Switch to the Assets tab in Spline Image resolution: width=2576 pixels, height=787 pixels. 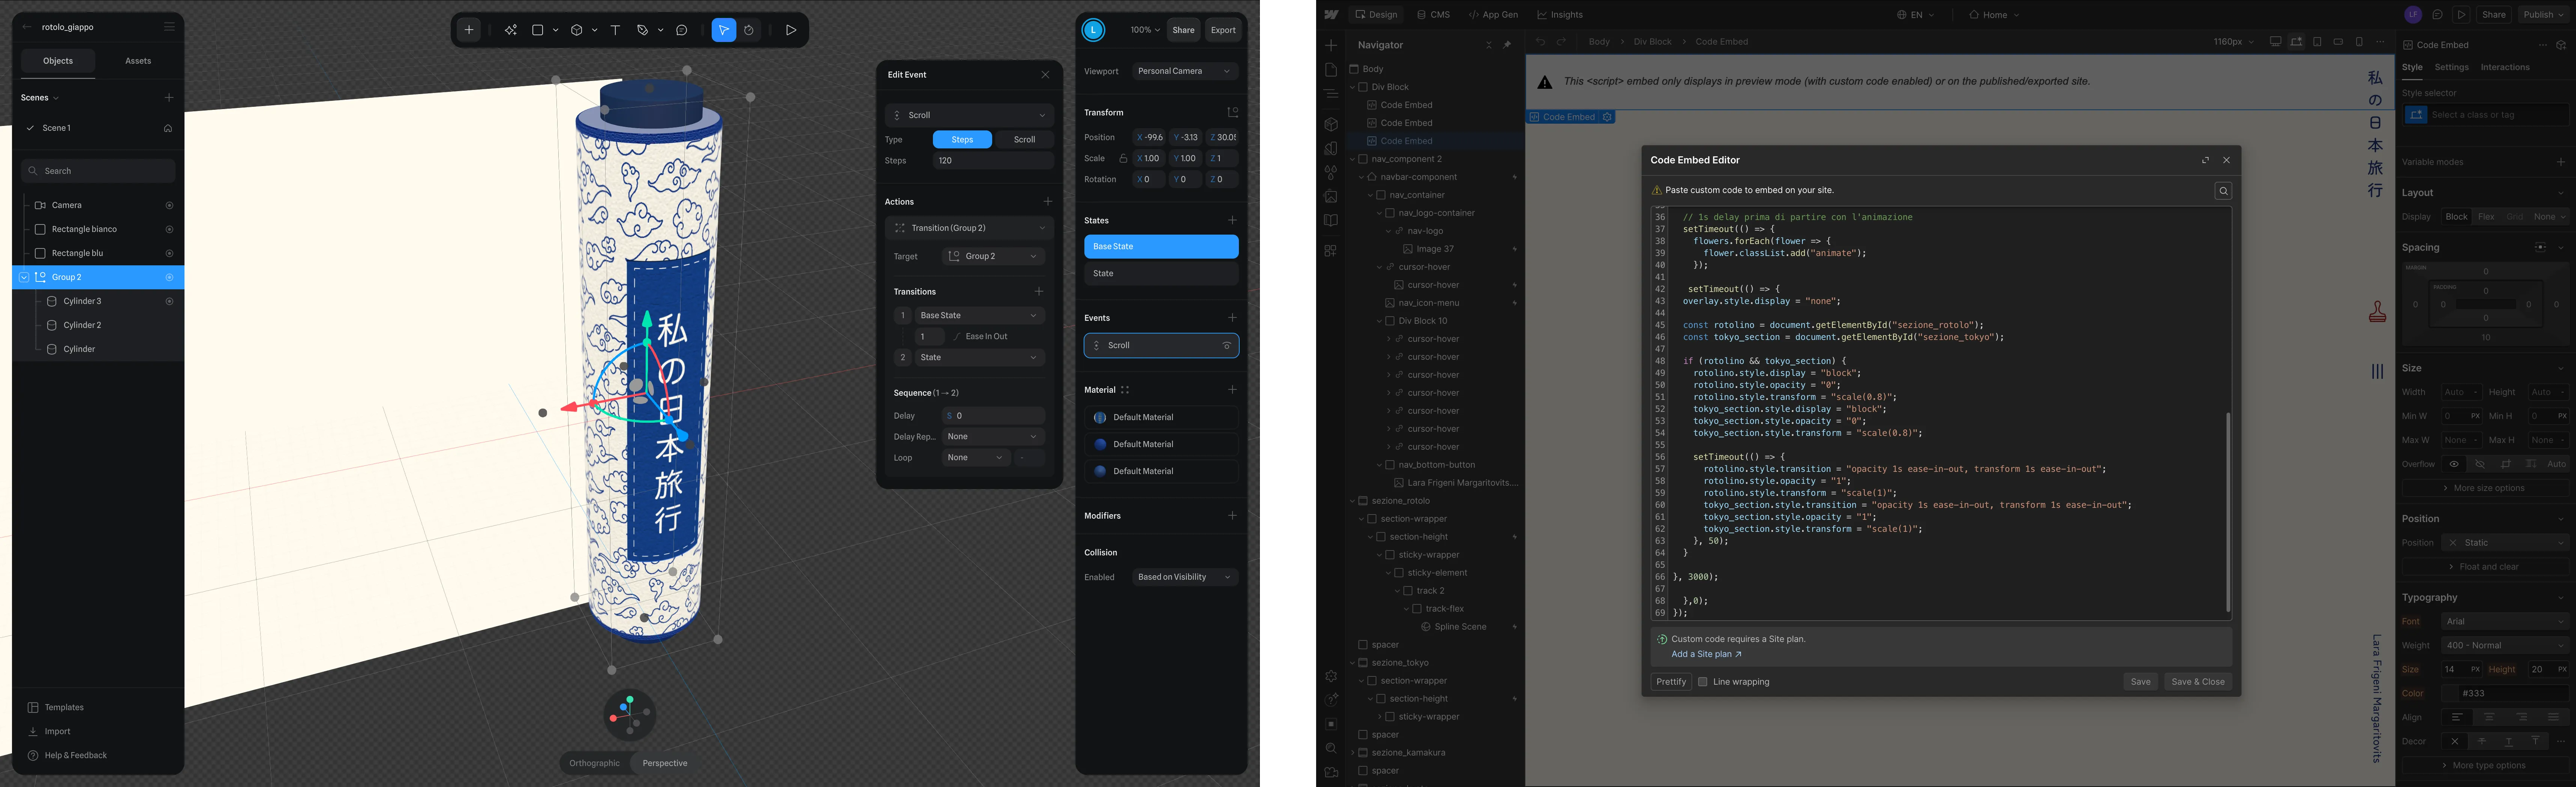(138, 61)
